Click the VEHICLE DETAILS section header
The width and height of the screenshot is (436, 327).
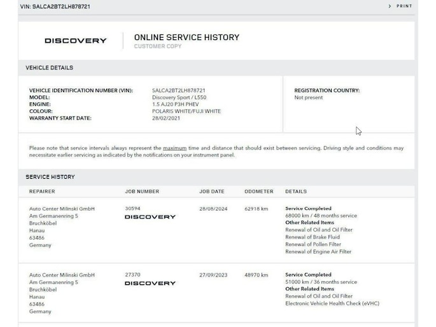click(49, 68)
